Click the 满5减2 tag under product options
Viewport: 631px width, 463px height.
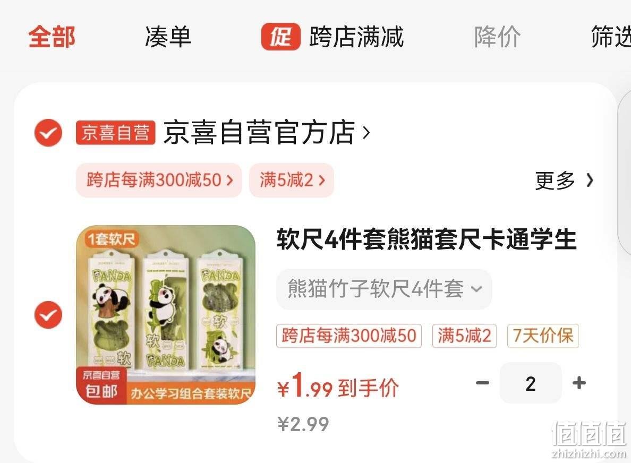464,336
